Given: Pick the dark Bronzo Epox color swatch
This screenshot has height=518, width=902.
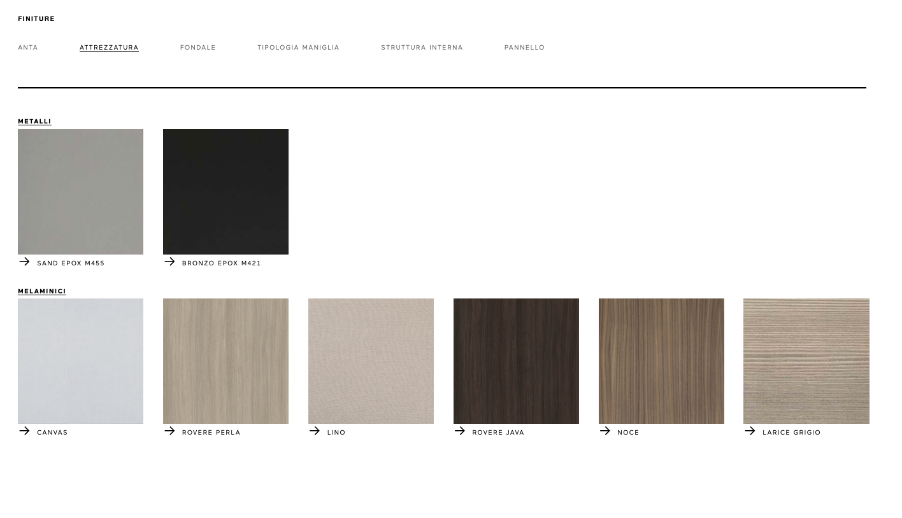Looking at the screenshot, I should pos(226,192).
